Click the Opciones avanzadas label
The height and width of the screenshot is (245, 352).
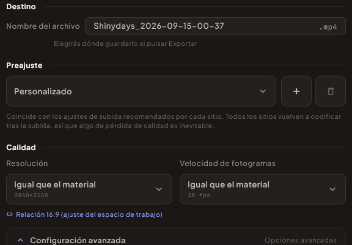coord(301,240)
